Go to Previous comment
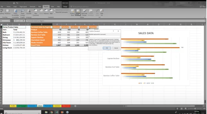207x114 pixels. point(46,12)
